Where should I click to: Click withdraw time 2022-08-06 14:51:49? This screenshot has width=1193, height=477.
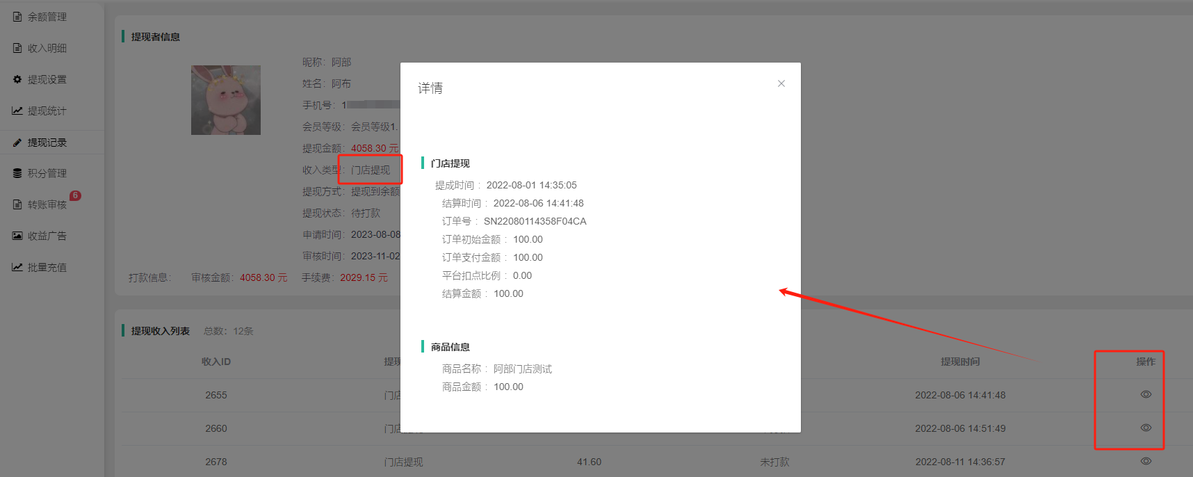960,428
